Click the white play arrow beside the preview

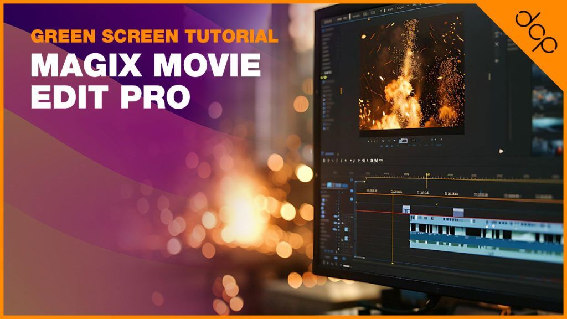[x=501, y=151]
